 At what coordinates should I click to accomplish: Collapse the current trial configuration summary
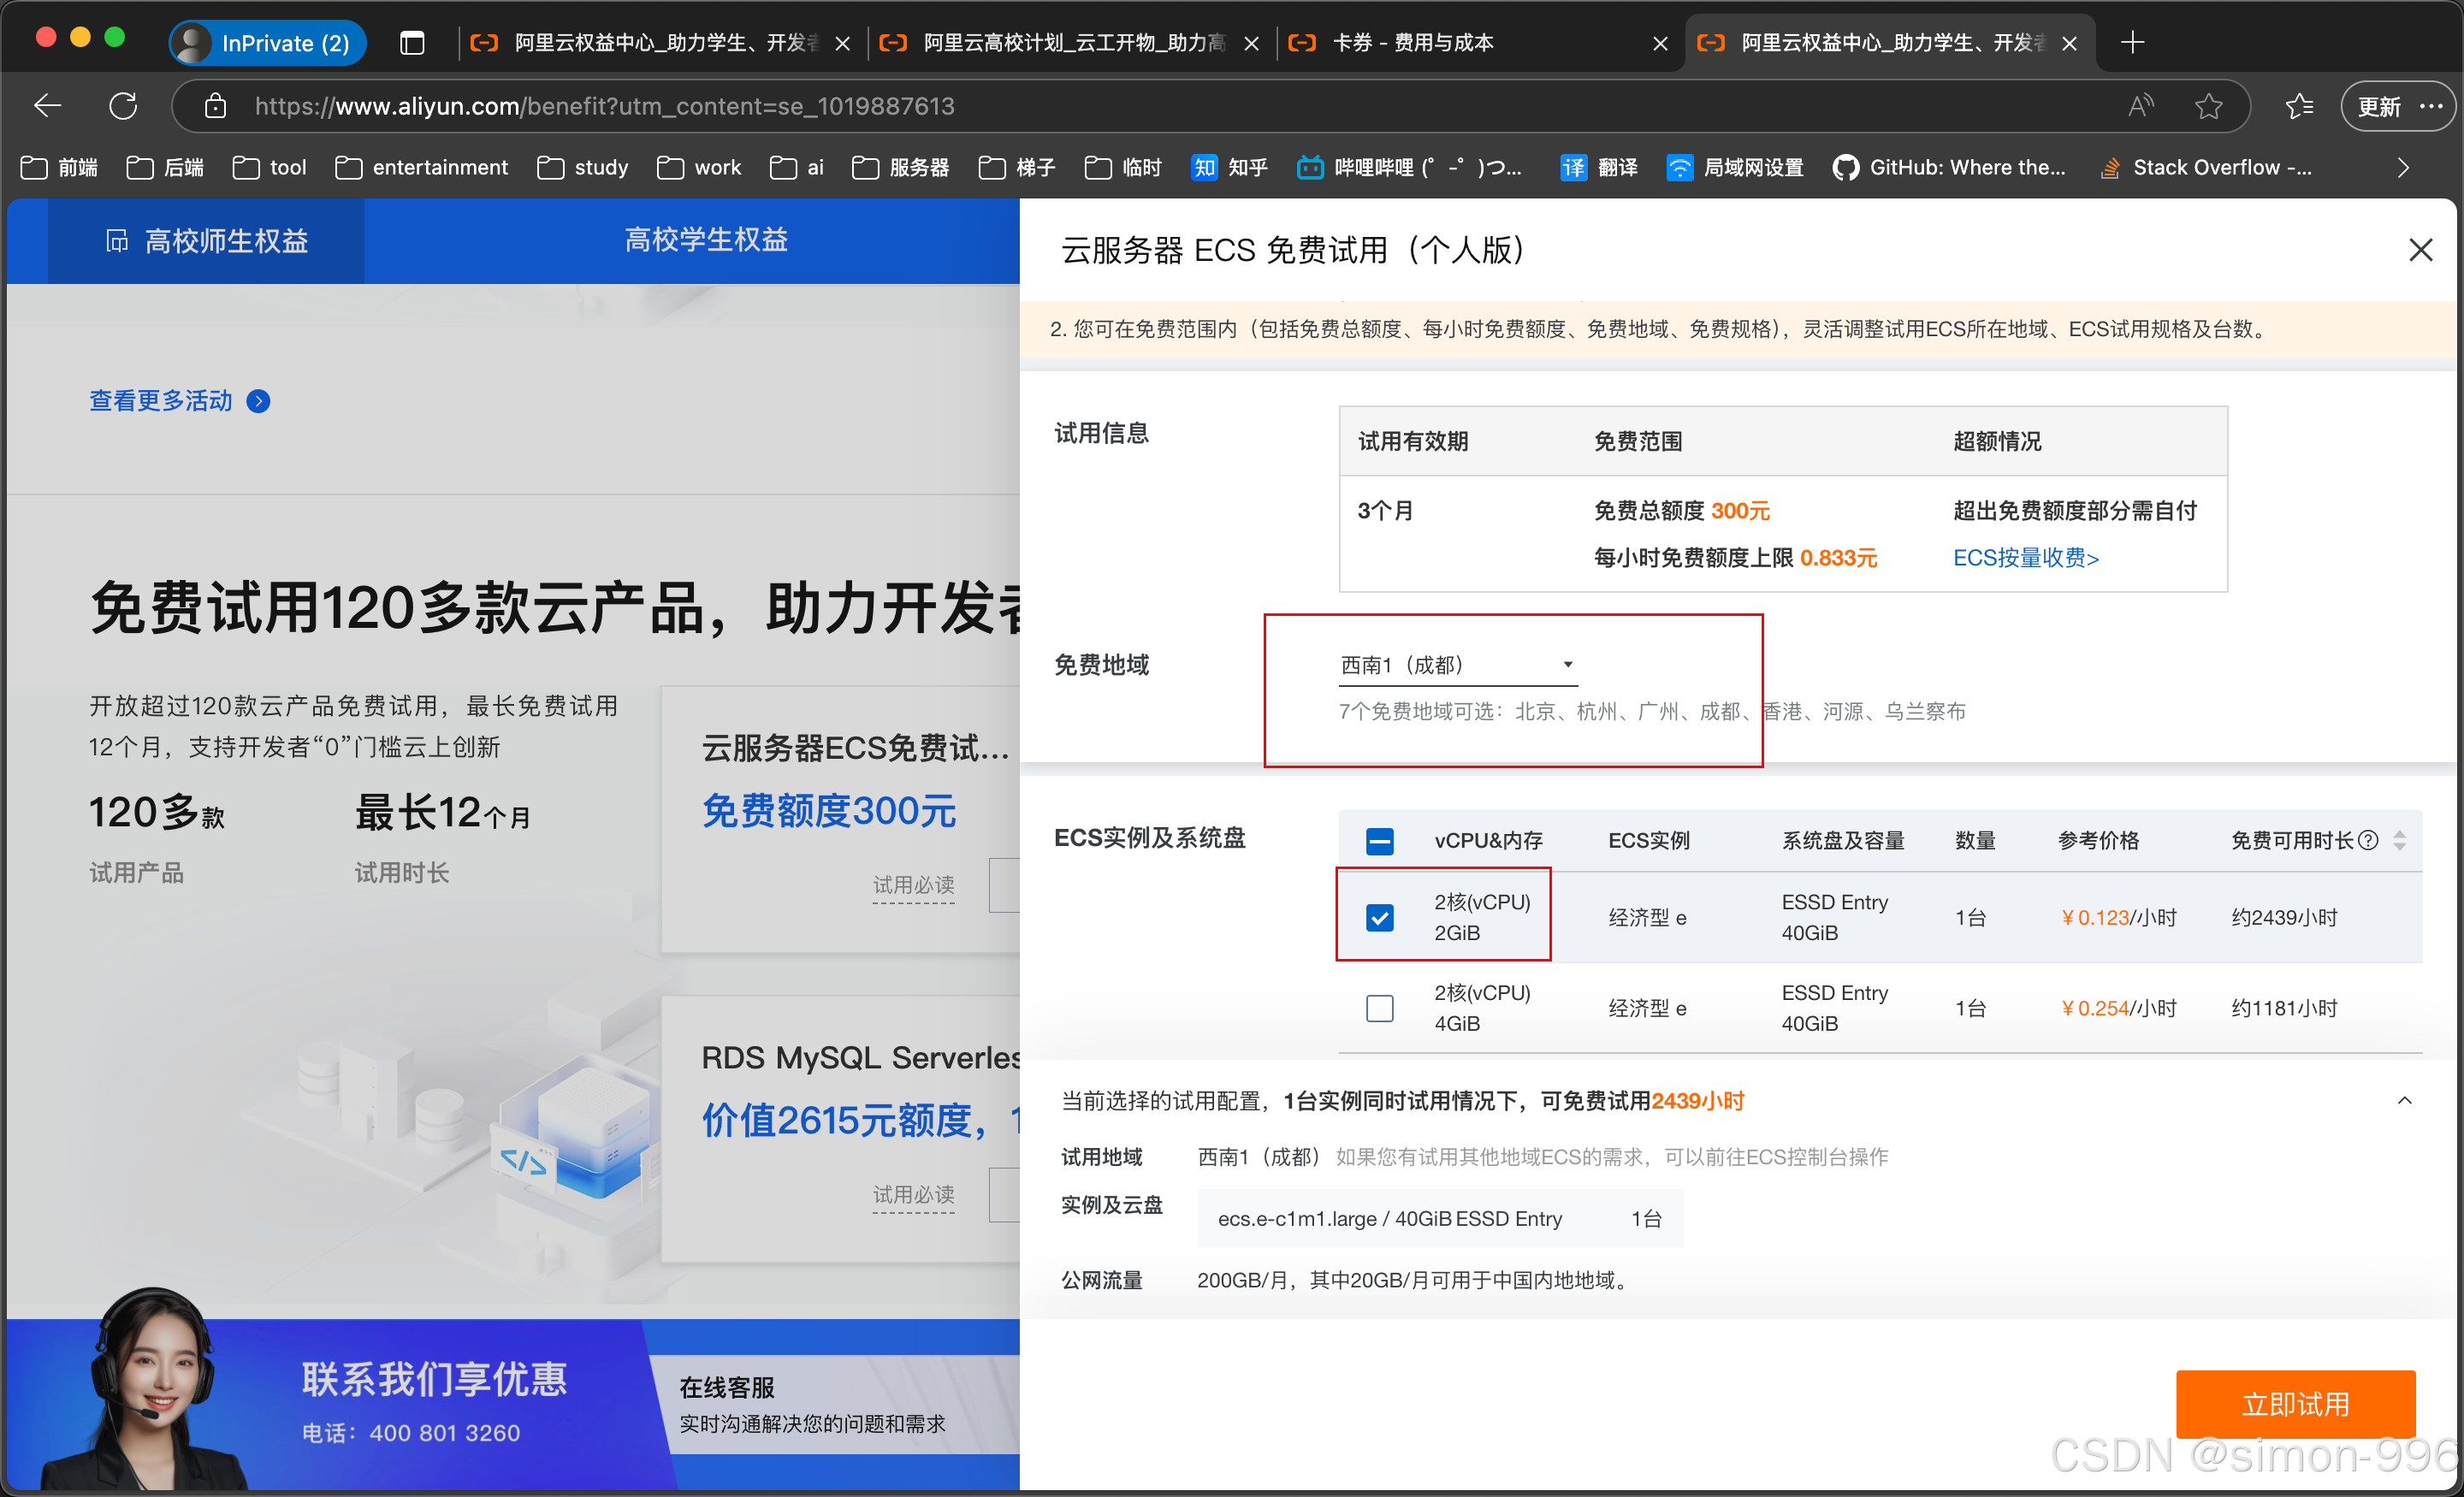[x=2405, y=1101]
